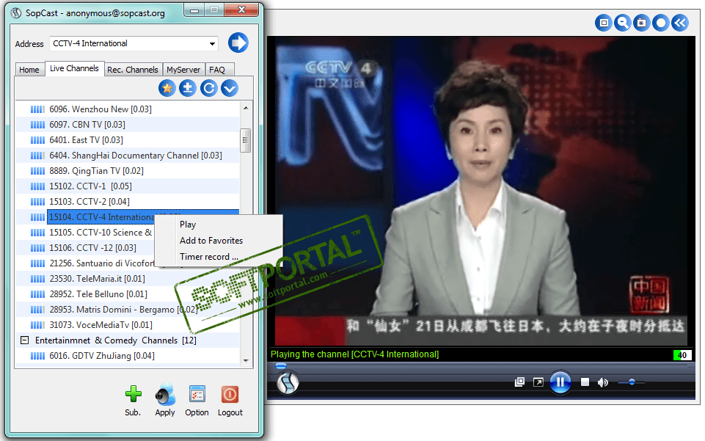Open the Rec. Channels tab
Viewport: 705px width, 441px height.
coord(133,70)
